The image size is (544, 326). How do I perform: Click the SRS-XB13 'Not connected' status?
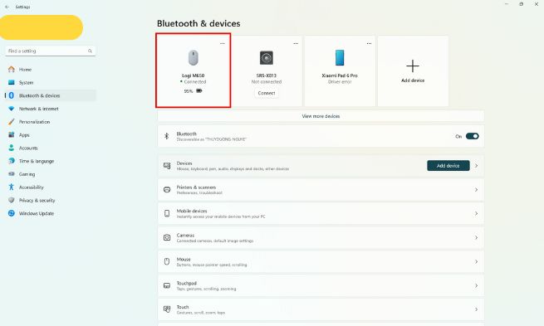click(x=267, y=82)
